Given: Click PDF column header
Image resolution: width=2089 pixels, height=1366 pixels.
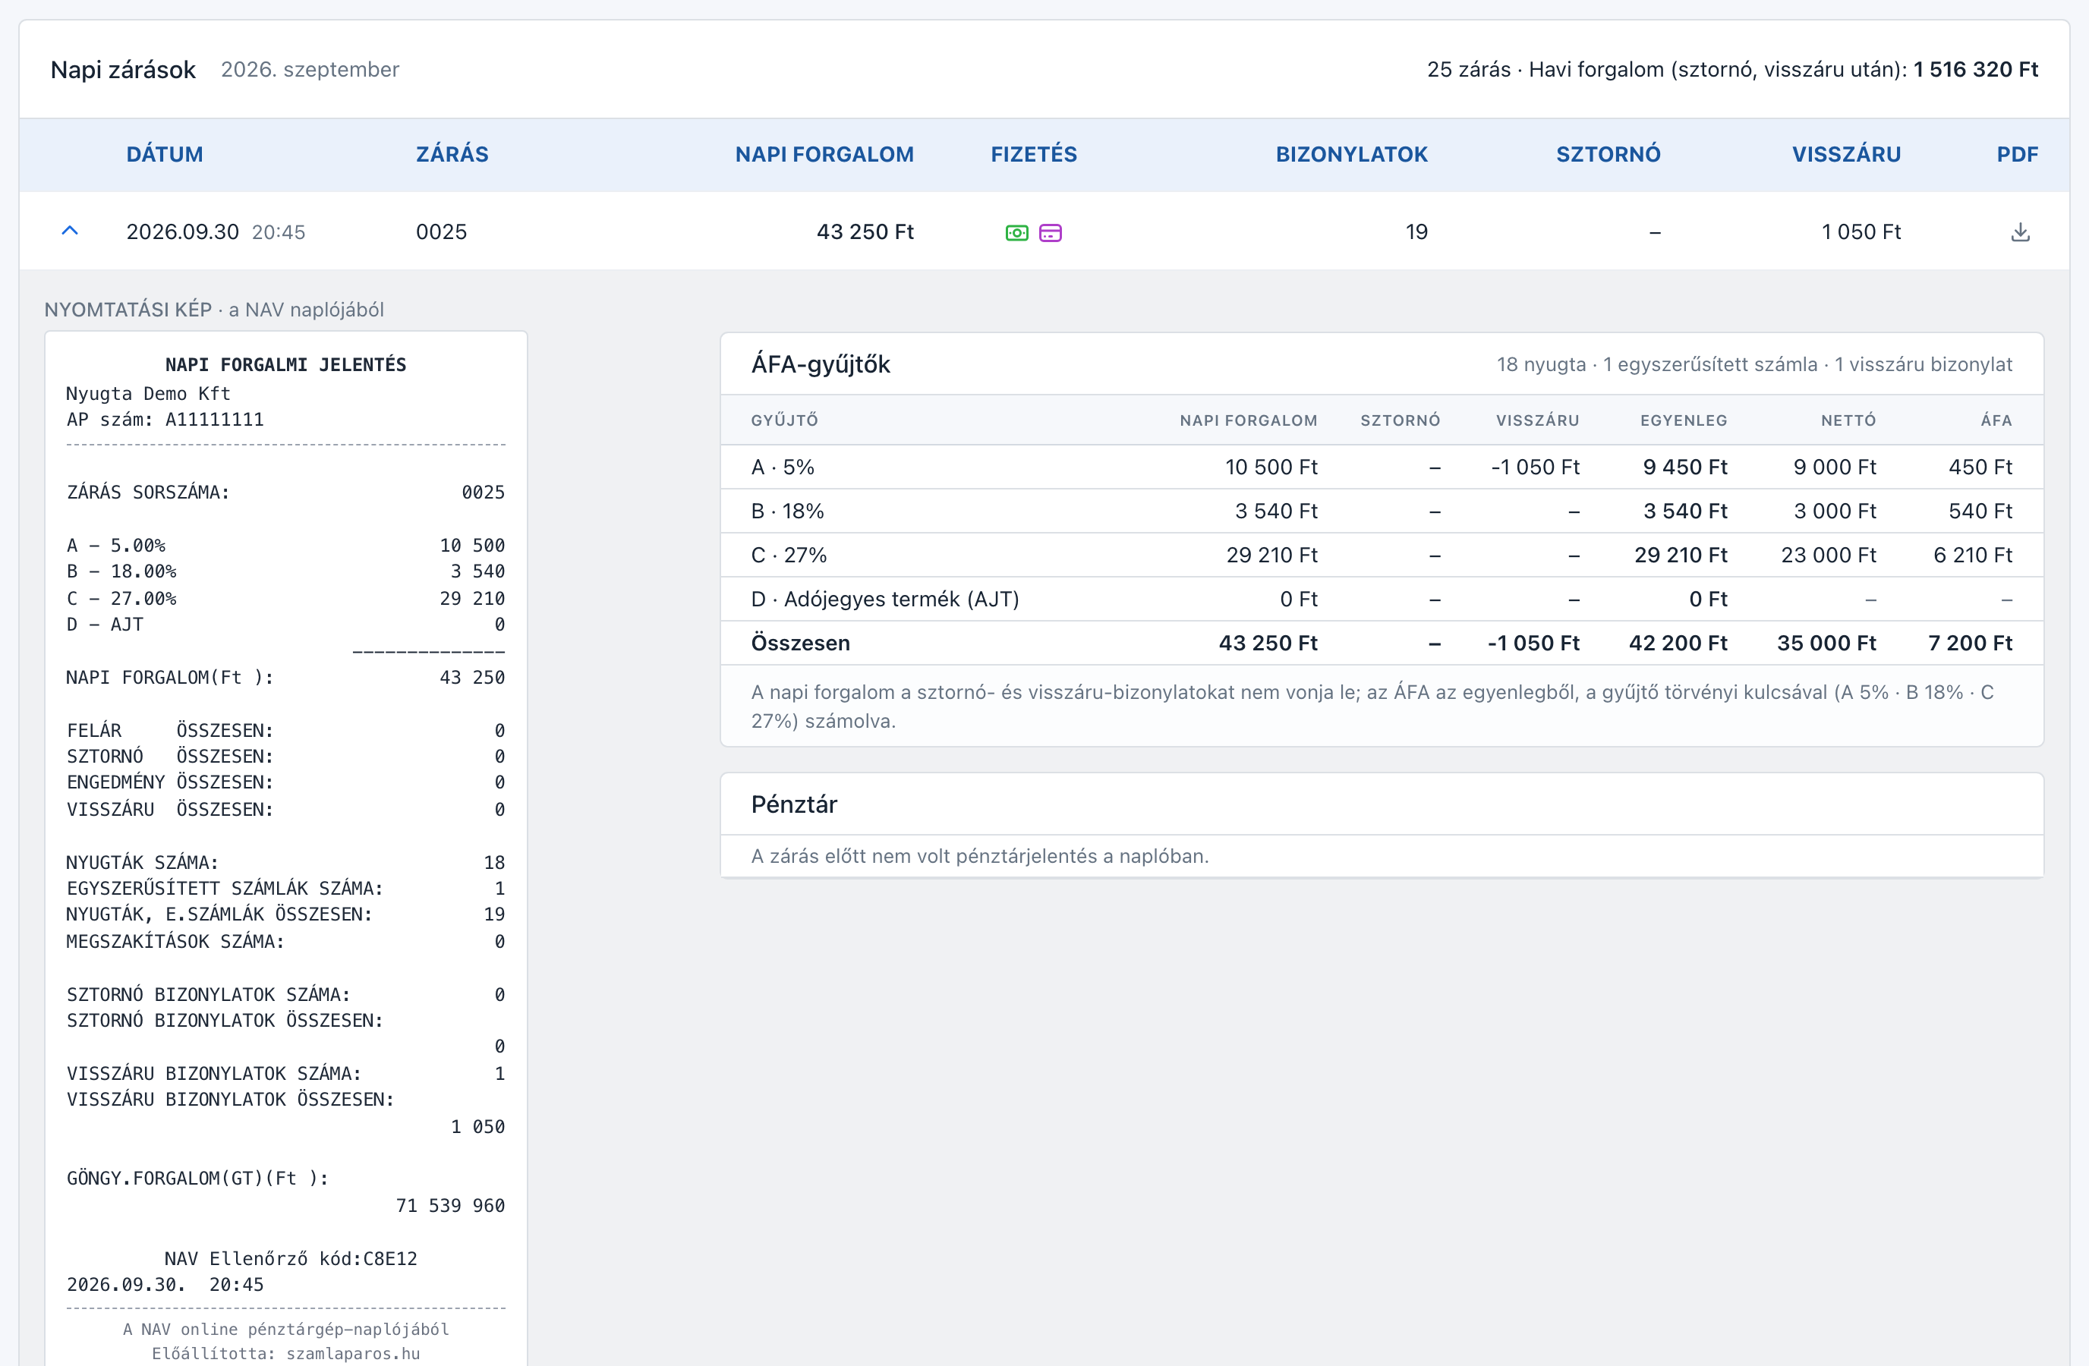Looking at the screenshot, I should pos(2017,154).
